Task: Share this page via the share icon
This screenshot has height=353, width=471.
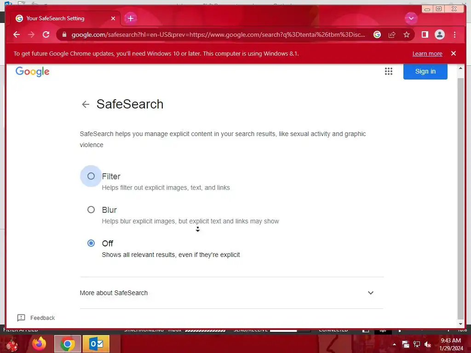Action: coord(392,34)
